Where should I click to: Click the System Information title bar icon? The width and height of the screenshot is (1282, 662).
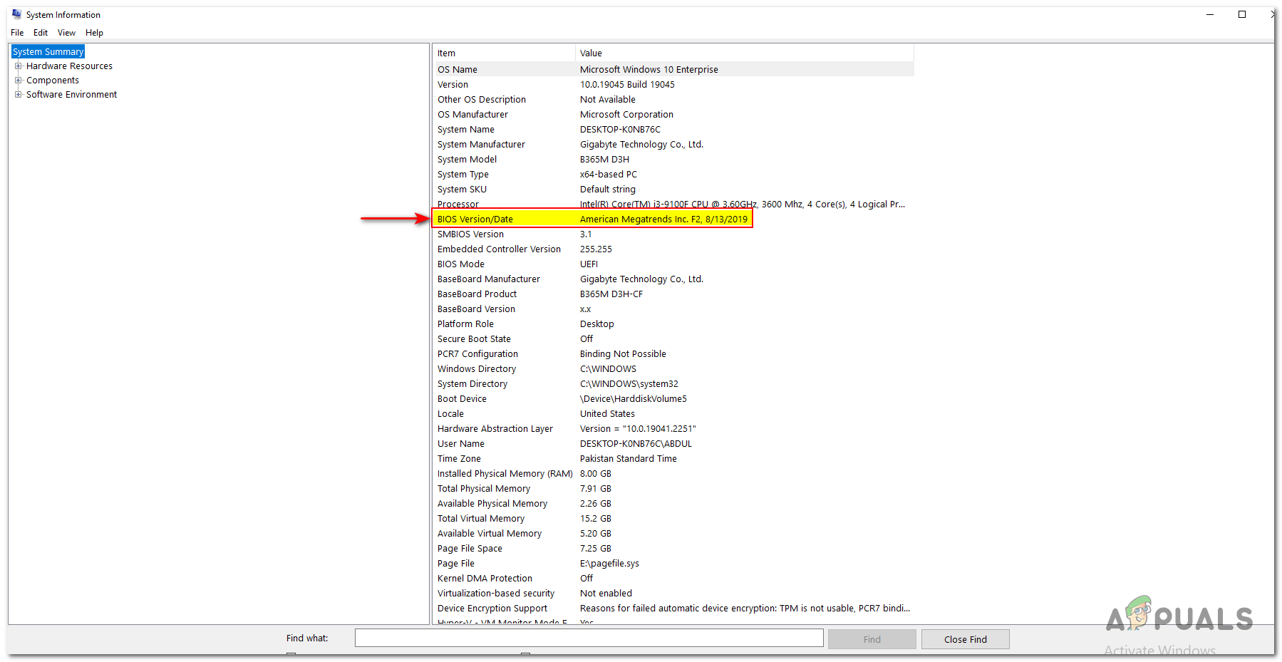pos(16,14)
